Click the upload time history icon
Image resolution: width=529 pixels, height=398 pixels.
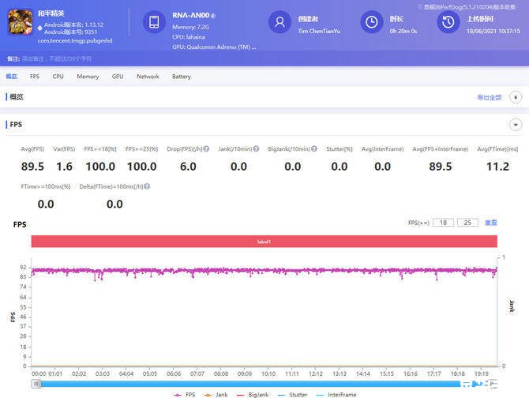click(x=448, y=22)
